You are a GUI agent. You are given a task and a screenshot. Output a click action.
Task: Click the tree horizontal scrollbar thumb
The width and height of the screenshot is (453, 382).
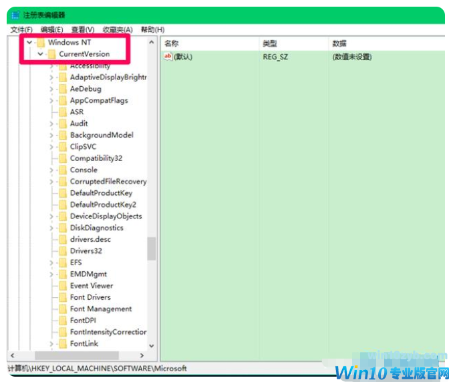point(77,356)
